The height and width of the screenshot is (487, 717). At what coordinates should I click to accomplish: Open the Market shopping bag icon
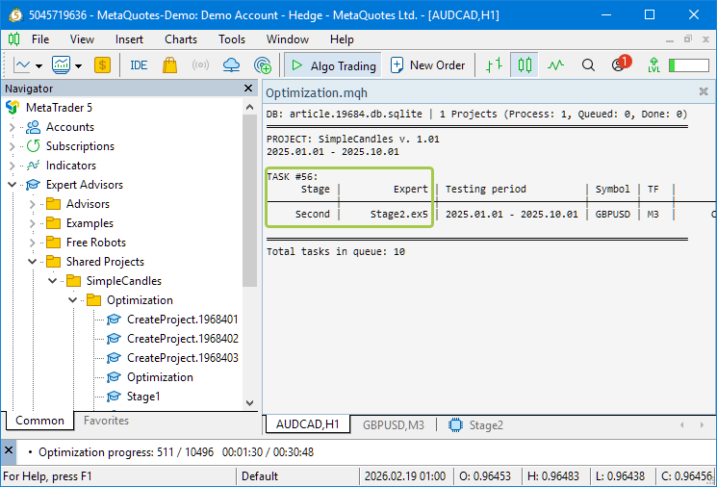click(x=169, y=64)
